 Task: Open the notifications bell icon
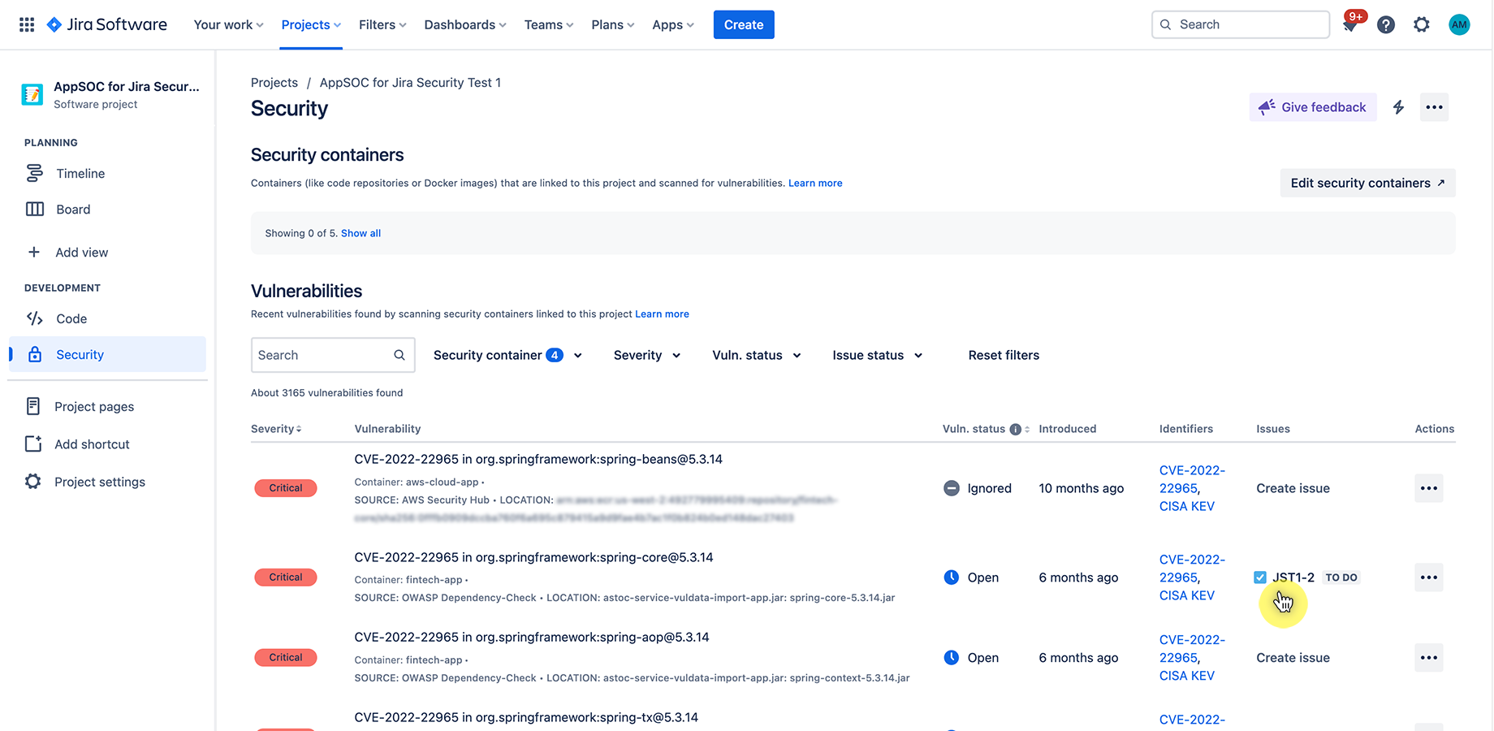tap(1349, 25)
